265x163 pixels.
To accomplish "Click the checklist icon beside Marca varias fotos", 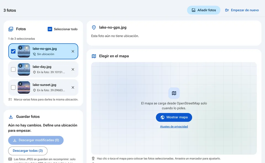I will pyautogui.click(x=10, y=99).
